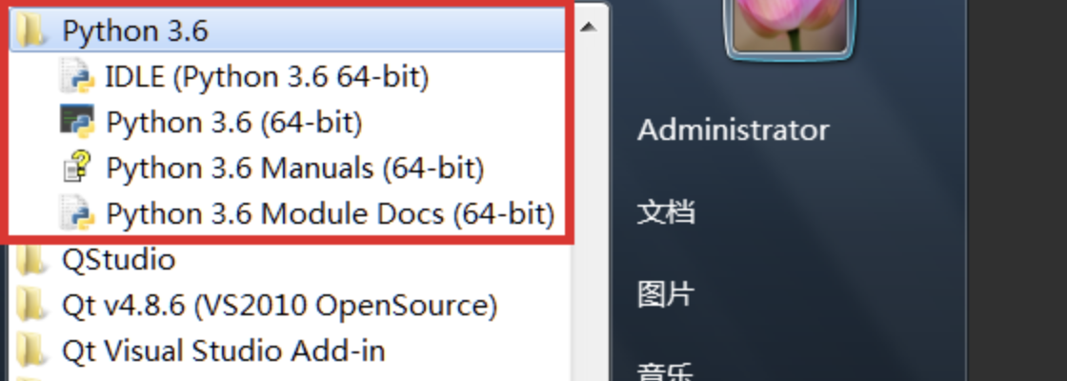Open the Administrator user folder
The width and height of the screenshot is (1067, 381).
click(733, 130)
